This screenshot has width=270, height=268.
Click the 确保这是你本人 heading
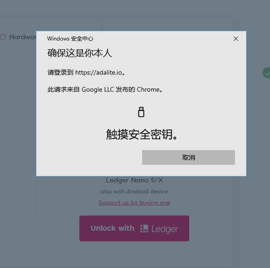[79, 53]
